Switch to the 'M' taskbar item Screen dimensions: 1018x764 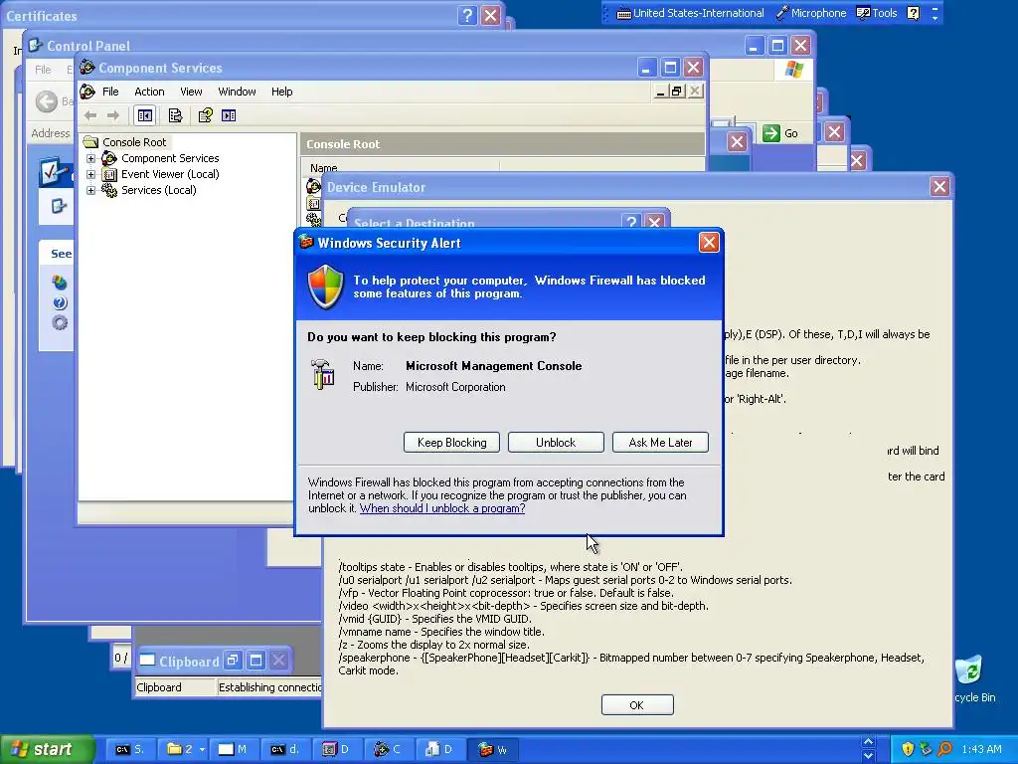coord(233,750)
